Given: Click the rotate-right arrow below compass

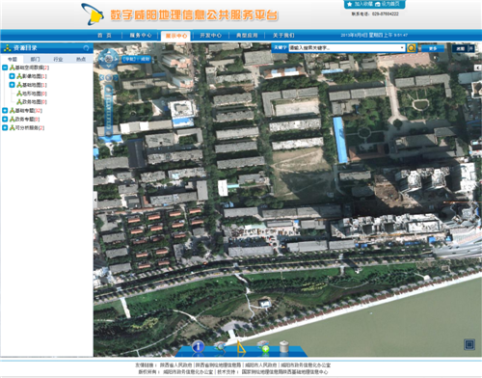Looking at the screenshot, I should click(116, 77).
